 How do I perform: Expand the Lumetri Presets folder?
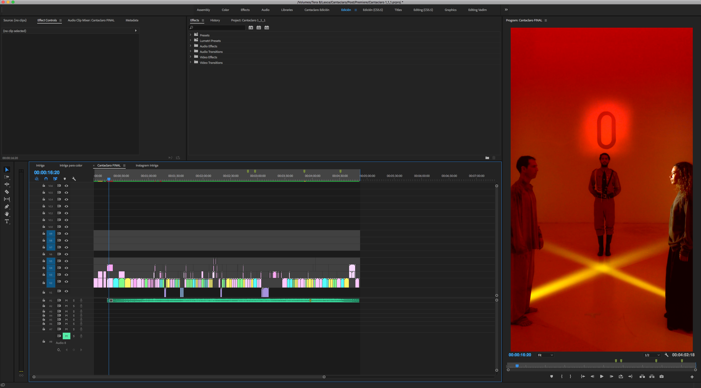coord(190,40)
